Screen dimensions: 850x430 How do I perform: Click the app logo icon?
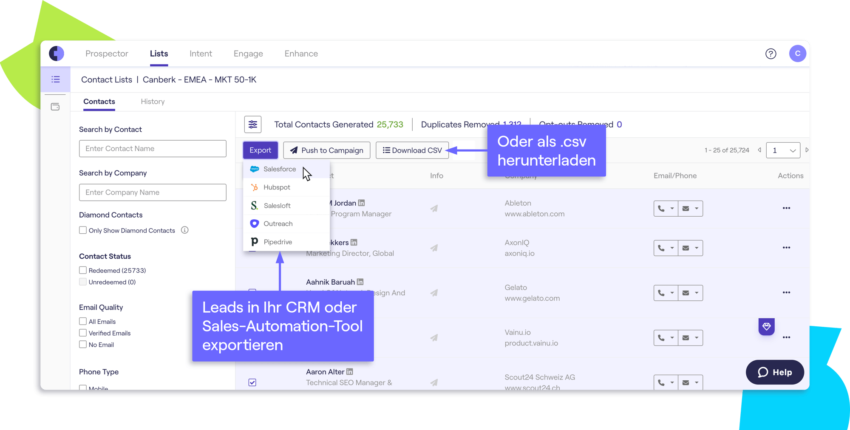[x=57, y=54]
